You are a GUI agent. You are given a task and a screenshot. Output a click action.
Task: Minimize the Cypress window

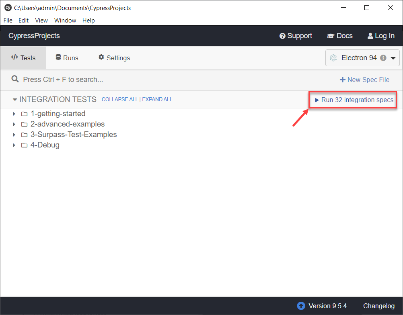click(x=343, y=8)
